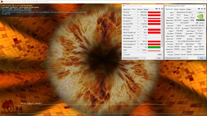
Task: Click the Memory Type field GDDR6 (Micron)
Action: pos(181,36)
